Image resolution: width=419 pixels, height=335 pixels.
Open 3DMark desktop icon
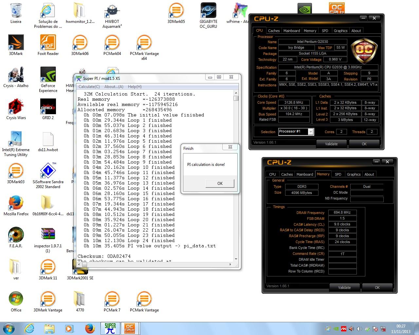pyautogui.click(x=16, y=45)
